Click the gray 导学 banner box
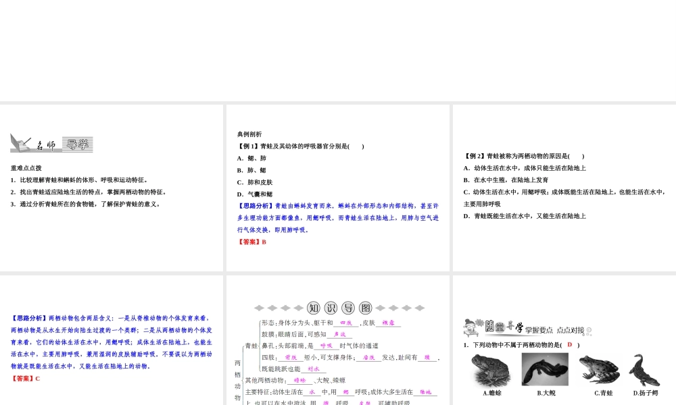Screen dimensions: 676x405 click(x=78, y=144)
